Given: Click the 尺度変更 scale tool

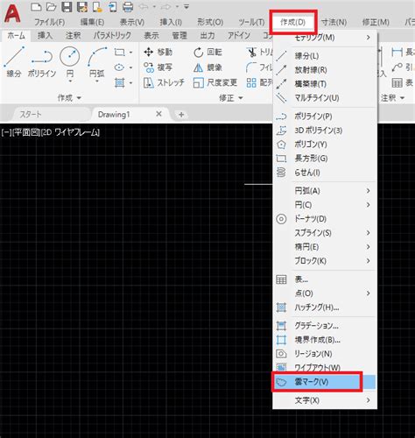Looking at the screenshot, I should pyautogui.click(x=215, y=83).
